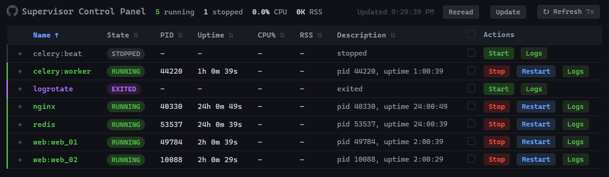609x177 pixels.
Task: Restart the redis process
Action: coord(536,124)
